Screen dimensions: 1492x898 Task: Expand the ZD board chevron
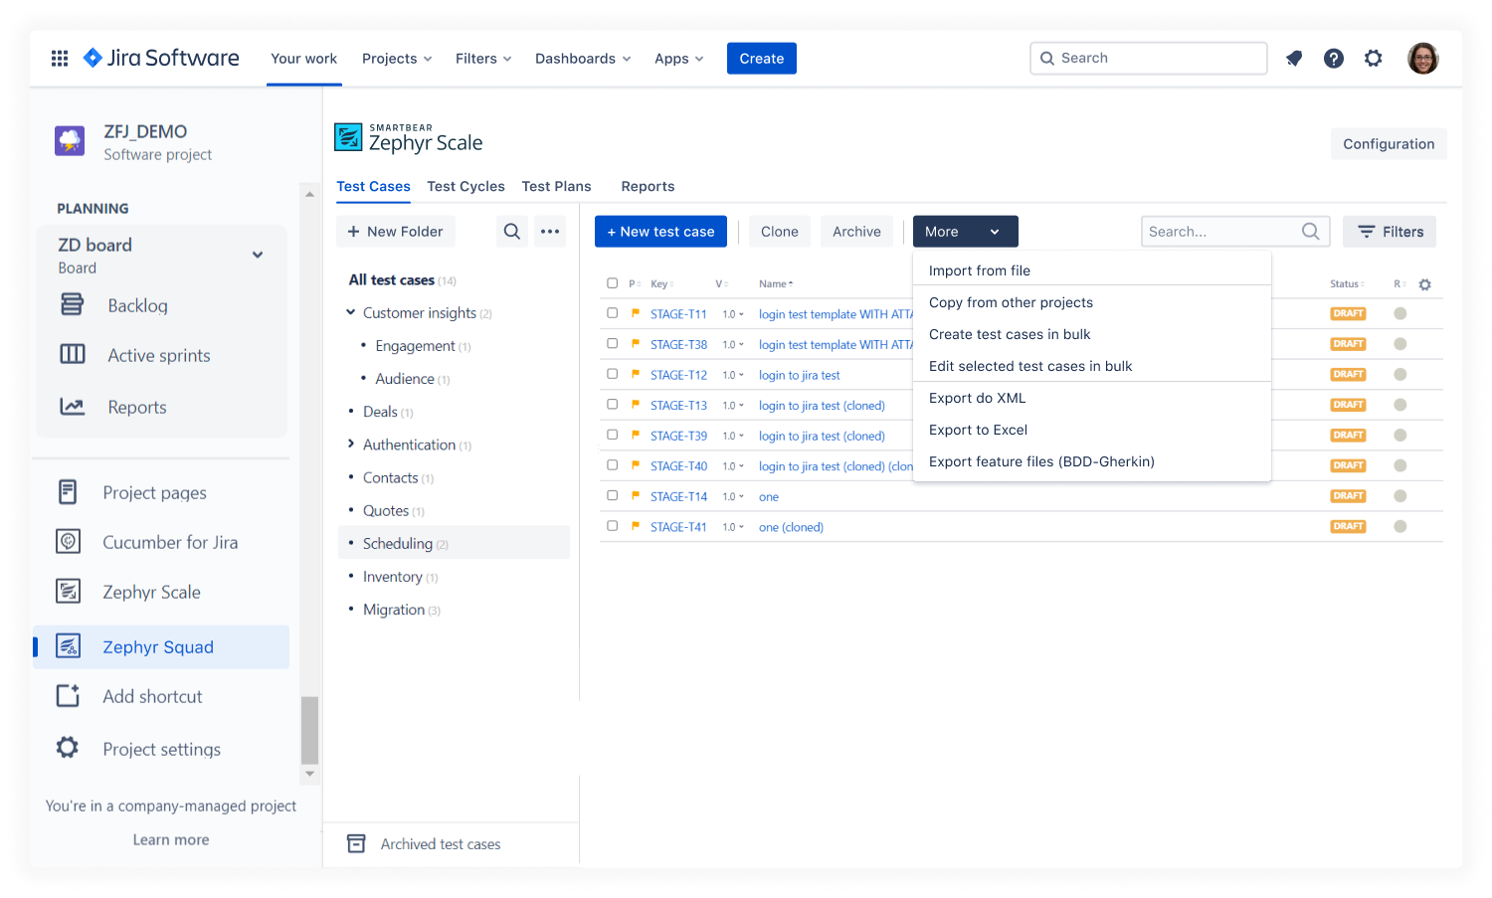pyautogui.click(x=258, y=255)
